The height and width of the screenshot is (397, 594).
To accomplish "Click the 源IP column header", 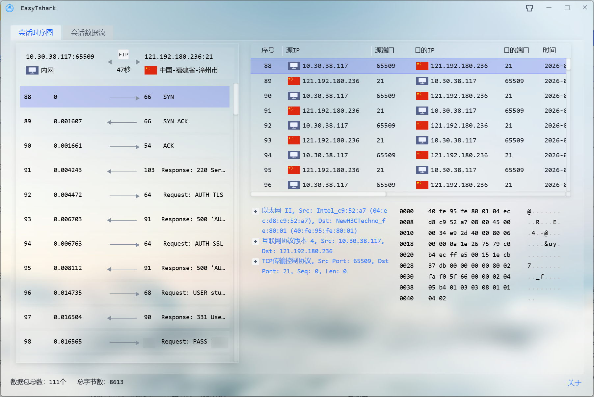I will tap(293, 50).
